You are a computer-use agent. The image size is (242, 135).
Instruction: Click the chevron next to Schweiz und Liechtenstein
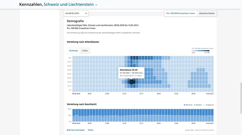click(x=96, y=5)
